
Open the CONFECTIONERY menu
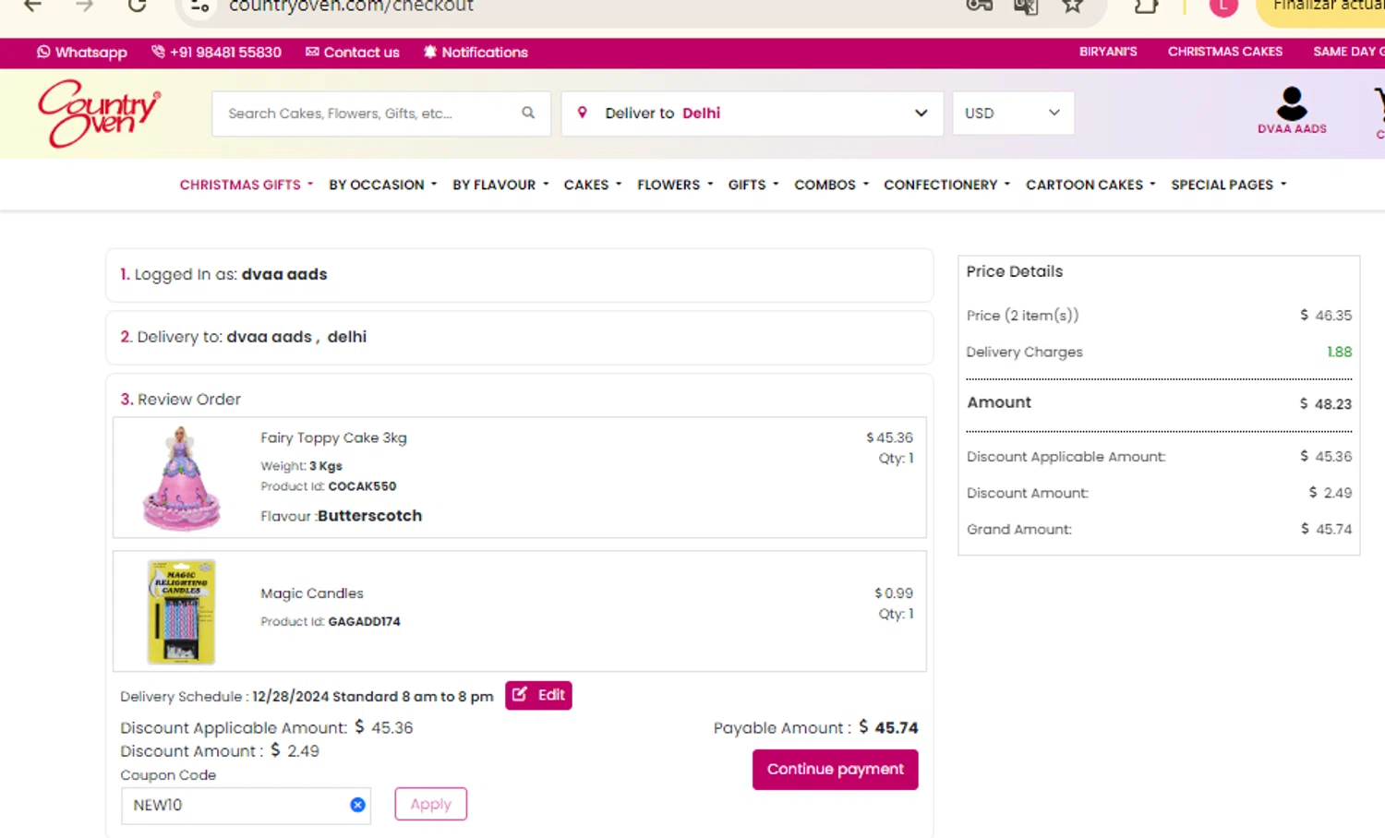[946, 185]
